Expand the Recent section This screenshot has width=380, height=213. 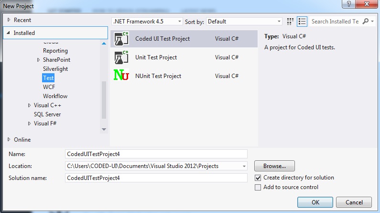click(9, 20)
